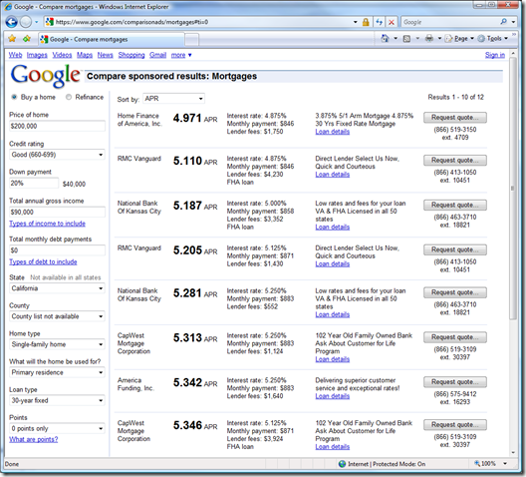
Task: Open the Loan type 30-year fixed dropdown
Action: click(57, 400)
